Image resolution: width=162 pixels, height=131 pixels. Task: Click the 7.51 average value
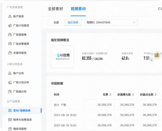[x=147, y=58]
